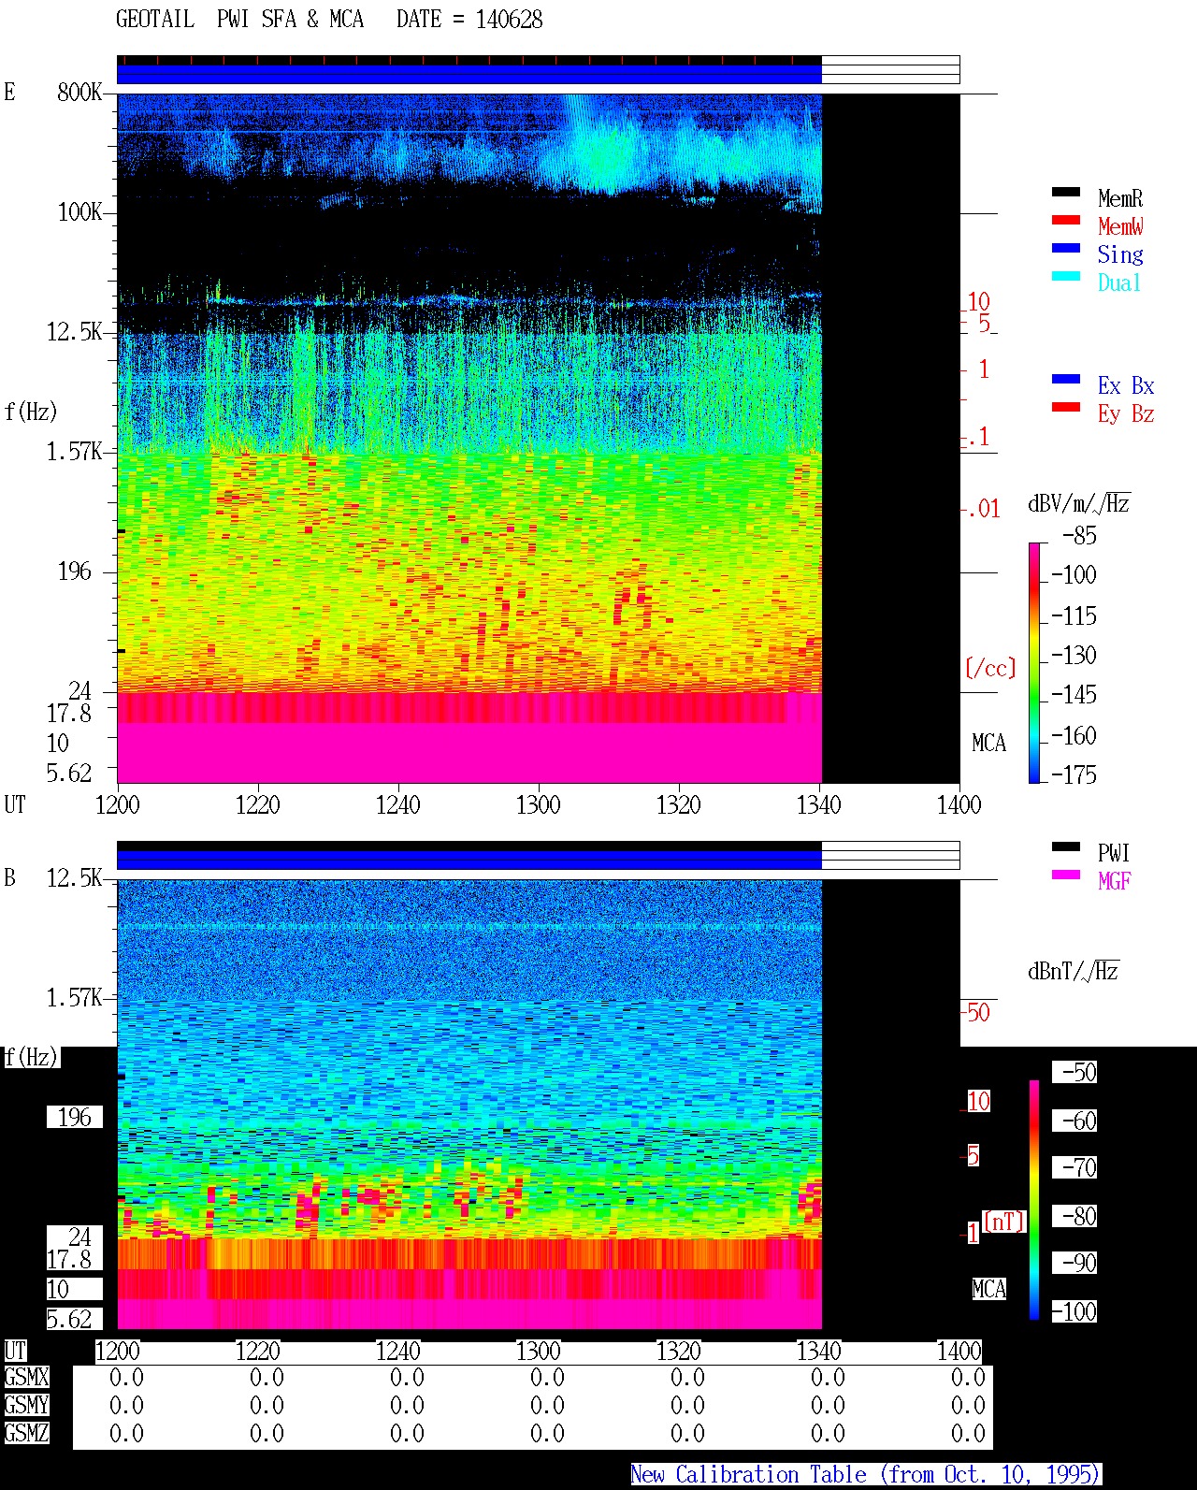
Task: Click the dBV/m/√Hz vertical color bar
Action: 1034,662
